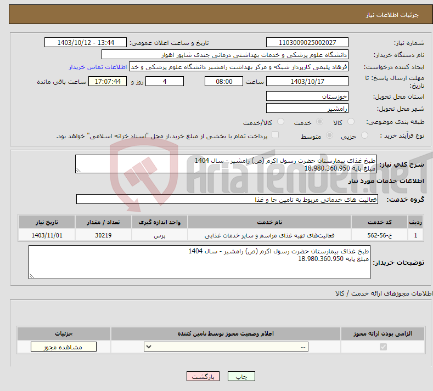Click the city field رامشیر

click(x=307, y=108)
